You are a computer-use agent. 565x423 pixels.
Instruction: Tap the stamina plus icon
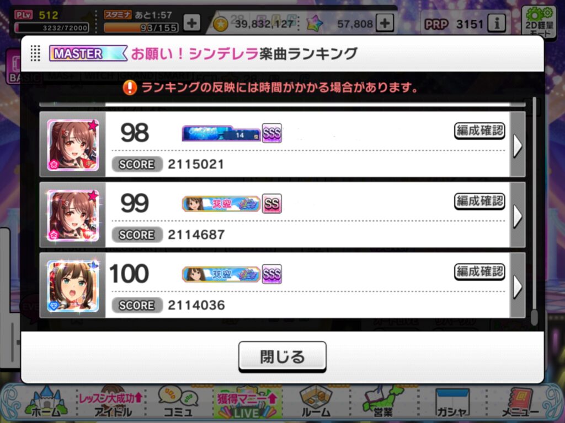(x=191, y=23)
